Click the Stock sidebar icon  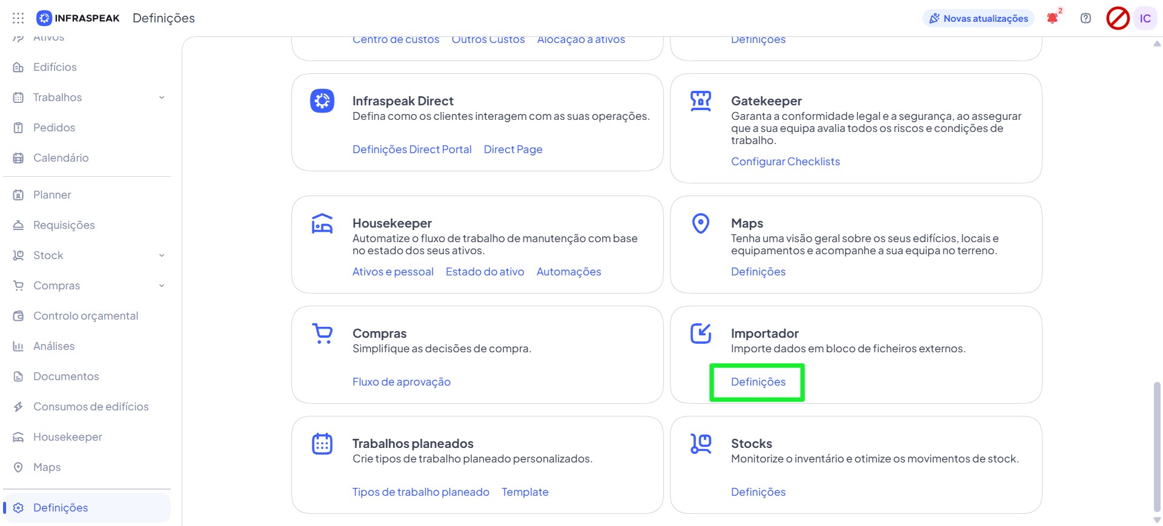(x=18, y=255)
